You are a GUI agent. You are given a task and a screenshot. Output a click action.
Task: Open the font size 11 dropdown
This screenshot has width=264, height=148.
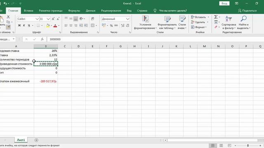[x=48, y=19]
